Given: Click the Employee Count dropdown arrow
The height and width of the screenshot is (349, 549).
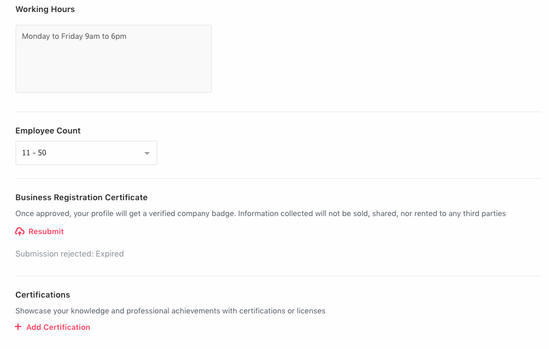Looking at the screenshot, I should point(147,153).
